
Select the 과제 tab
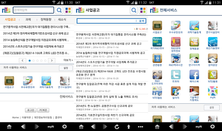click(x=28, y=19)
